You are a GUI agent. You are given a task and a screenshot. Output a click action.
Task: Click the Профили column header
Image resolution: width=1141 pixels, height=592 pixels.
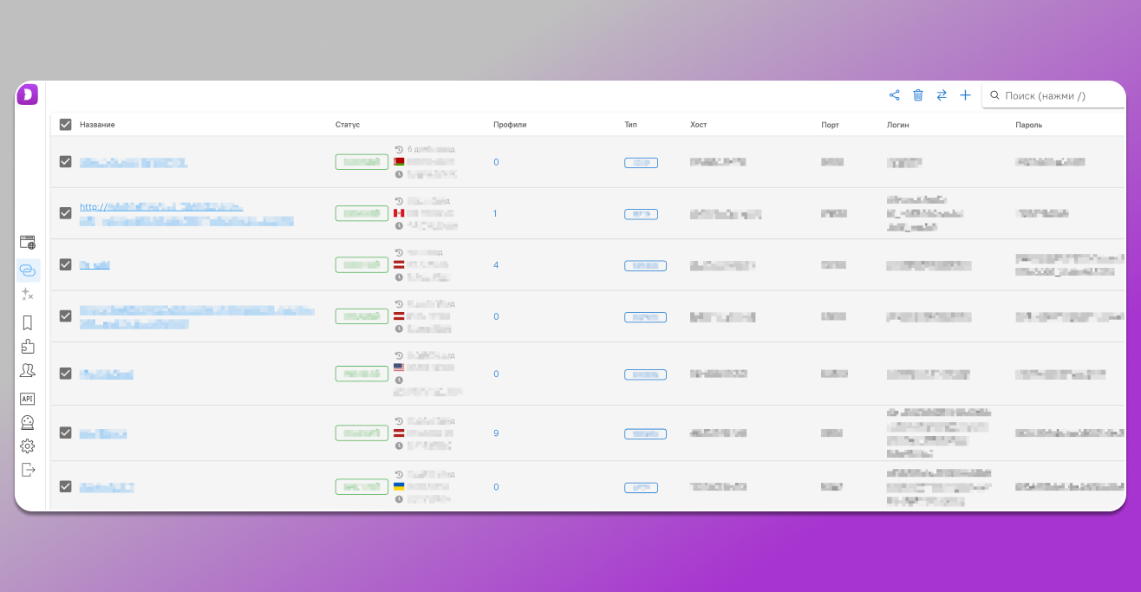(x=510, y=125)
